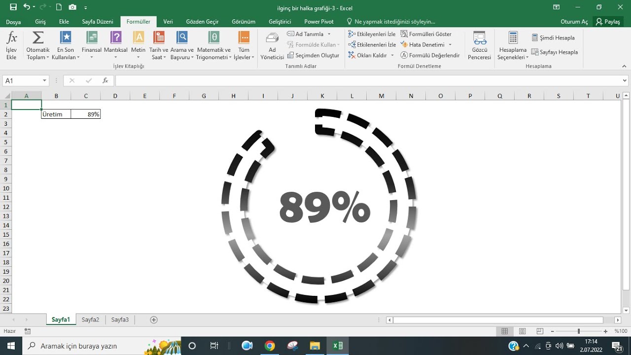
Task: Select the Üretim cell
Action: pos(56,114)
